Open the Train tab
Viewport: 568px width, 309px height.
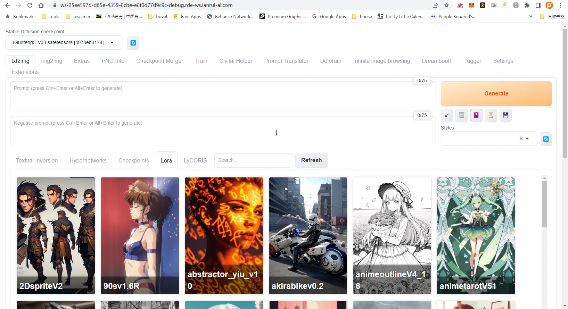pyautogui.click(x=201, y=61)
